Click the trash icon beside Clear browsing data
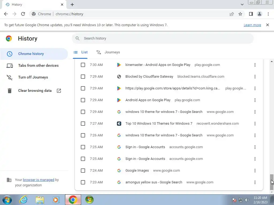Image resolution: width=274 pixels, height=205 pixels. (10, 91)
